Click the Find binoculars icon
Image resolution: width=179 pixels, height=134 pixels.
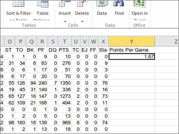click(119, 3)
